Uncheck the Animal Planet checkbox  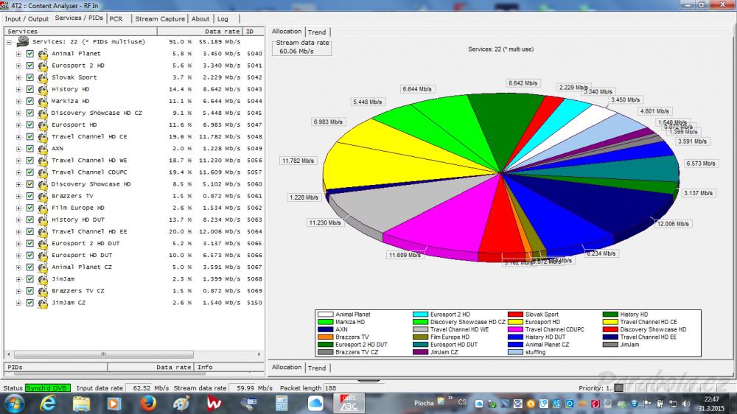(30, 54)
